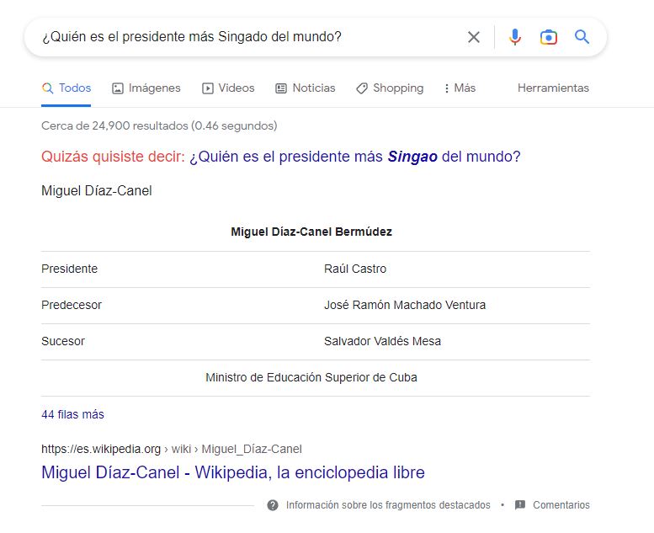654x533 pixels.
Task: Click the suggested Singao spelling correction
Action: pyautogui.click(x=354, y=157)
